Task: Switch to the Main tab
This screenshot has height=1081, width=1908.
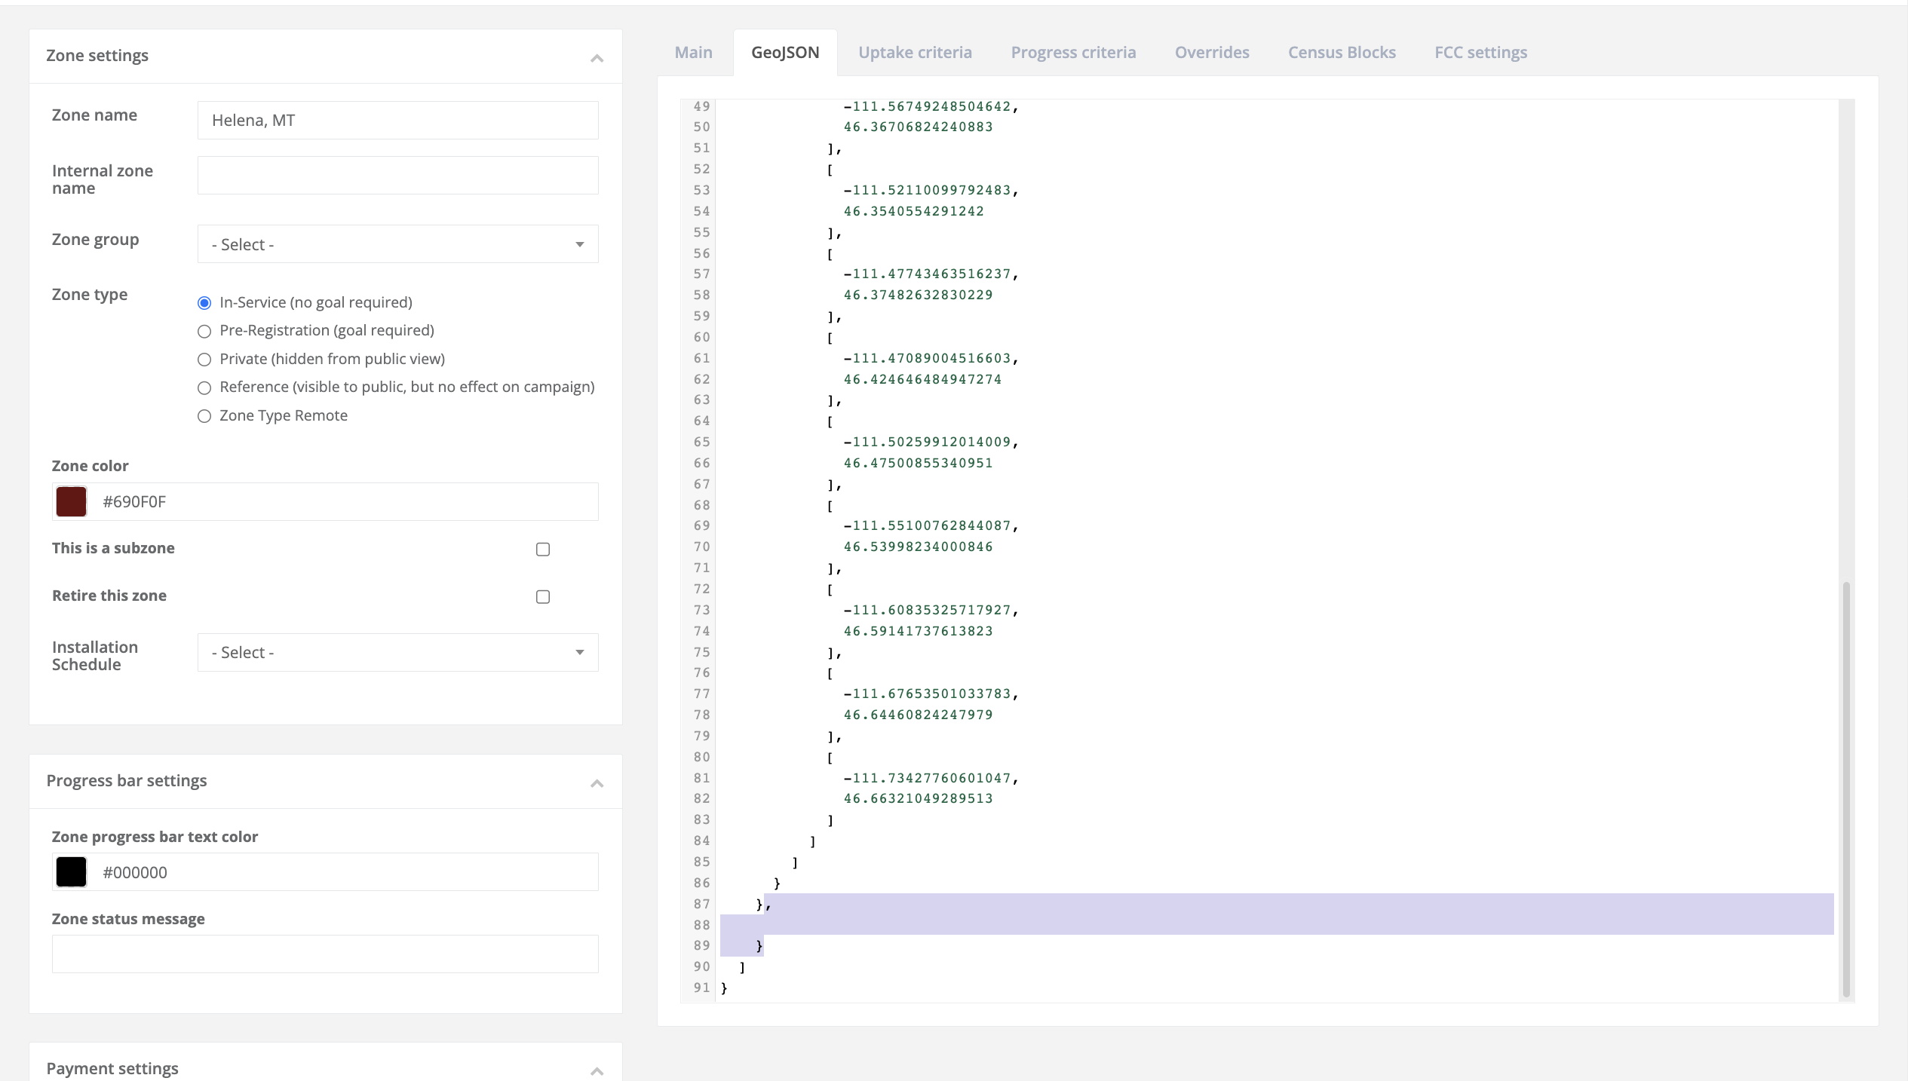Action: (x=692, y=52)
